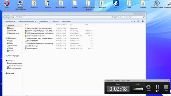171x96 pixels.
Task: Sort files by Name column
Action: pos(26,25)
